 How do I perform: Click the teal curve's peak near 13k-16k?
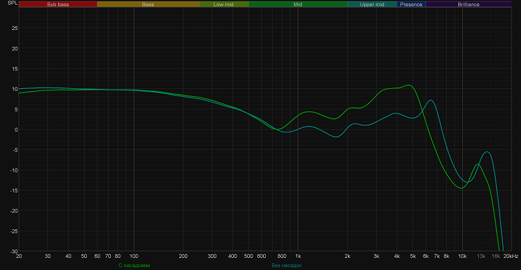(487, 152)
